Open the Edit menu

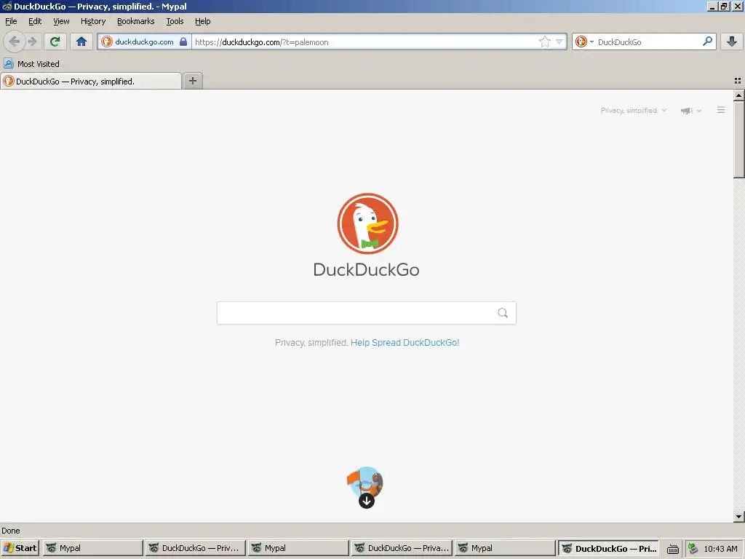point(35,21)
